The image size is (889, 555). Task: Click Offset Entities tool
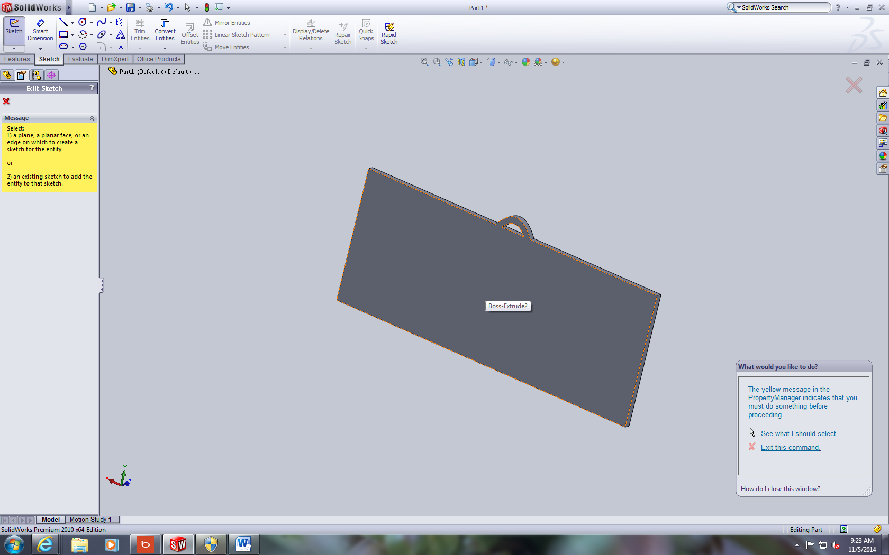tap(190, 34)
